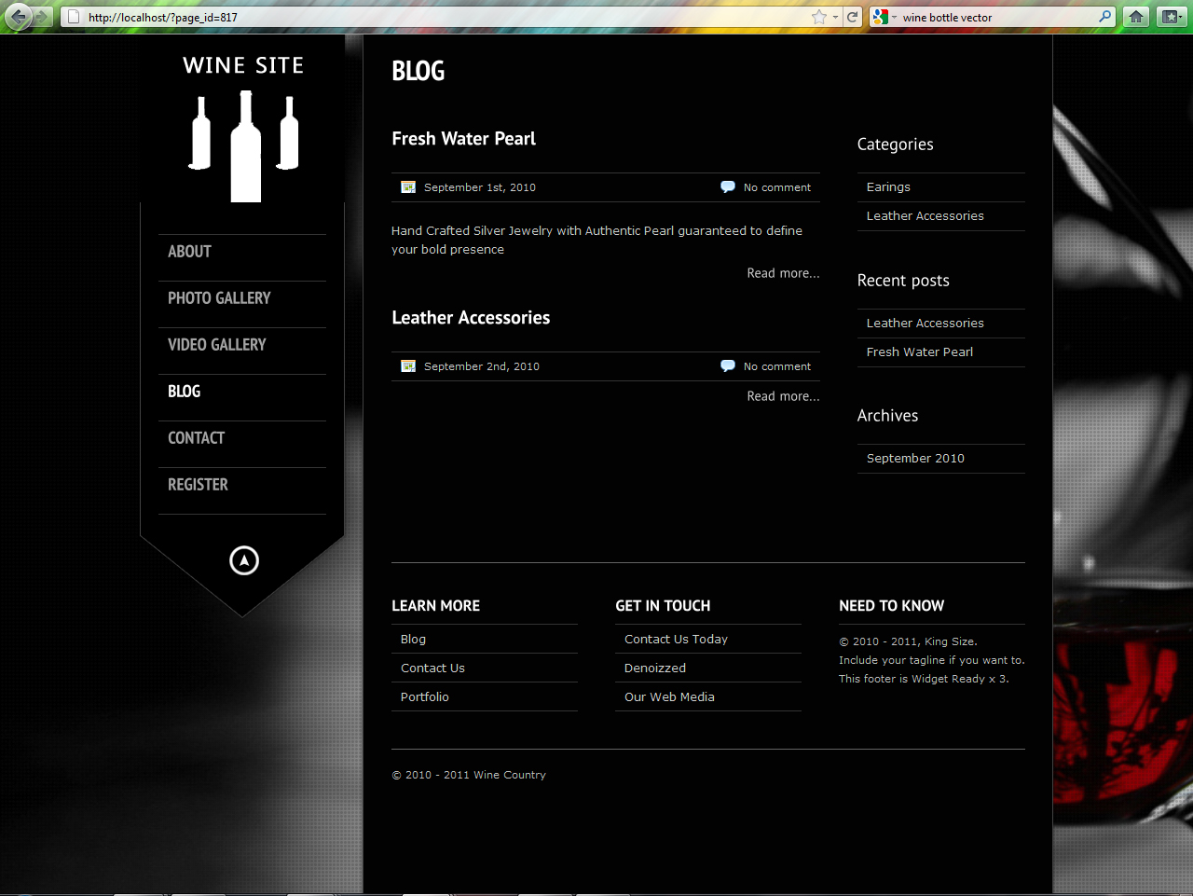The width and height of the screenshot is (1193, 896).
Task: Click the WINE SITE title
Action: pos(243,65)
